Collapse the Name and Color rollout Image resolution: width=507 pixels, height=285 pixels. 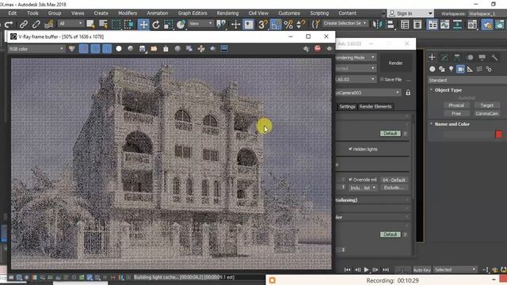[452, 124]
